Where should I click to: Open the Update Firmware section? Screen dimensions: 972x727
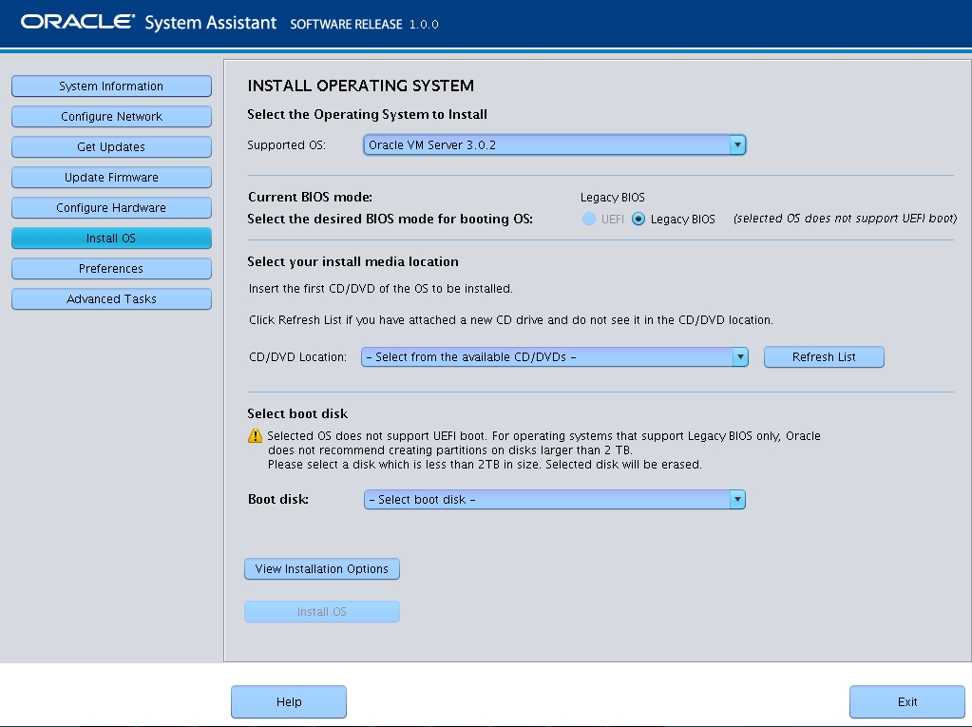111,177
